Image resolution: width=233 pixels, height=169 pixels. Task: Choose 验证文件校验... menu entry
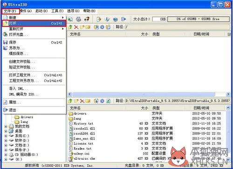pyautogui.click(x=34, y=67)
